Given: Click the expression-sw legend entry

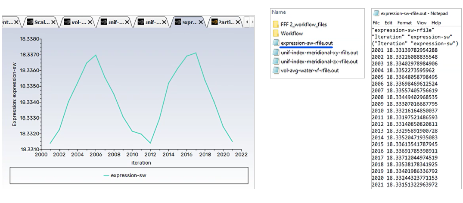Looking at the screenshot, I should [x=129, y=175].
